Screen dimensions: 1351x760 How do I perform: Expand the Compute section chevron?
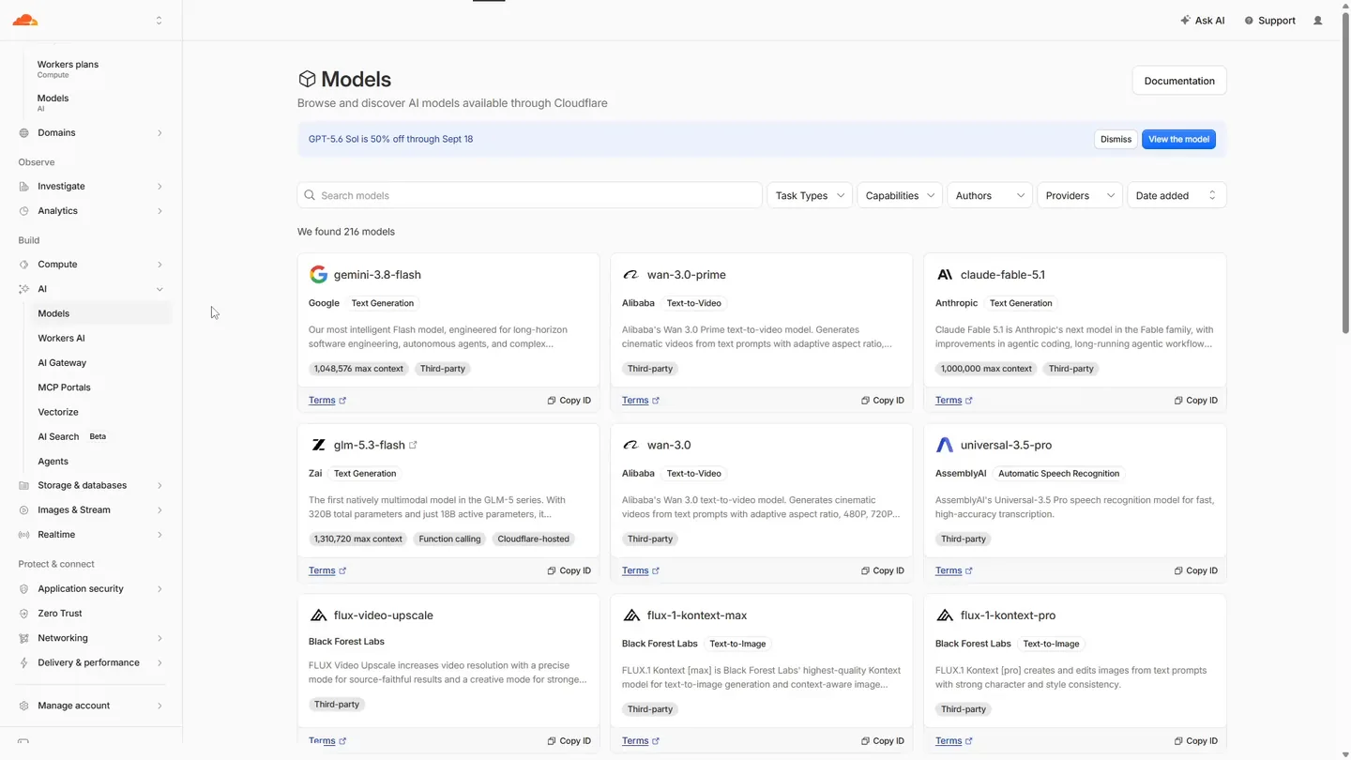(x=159, y=265)
